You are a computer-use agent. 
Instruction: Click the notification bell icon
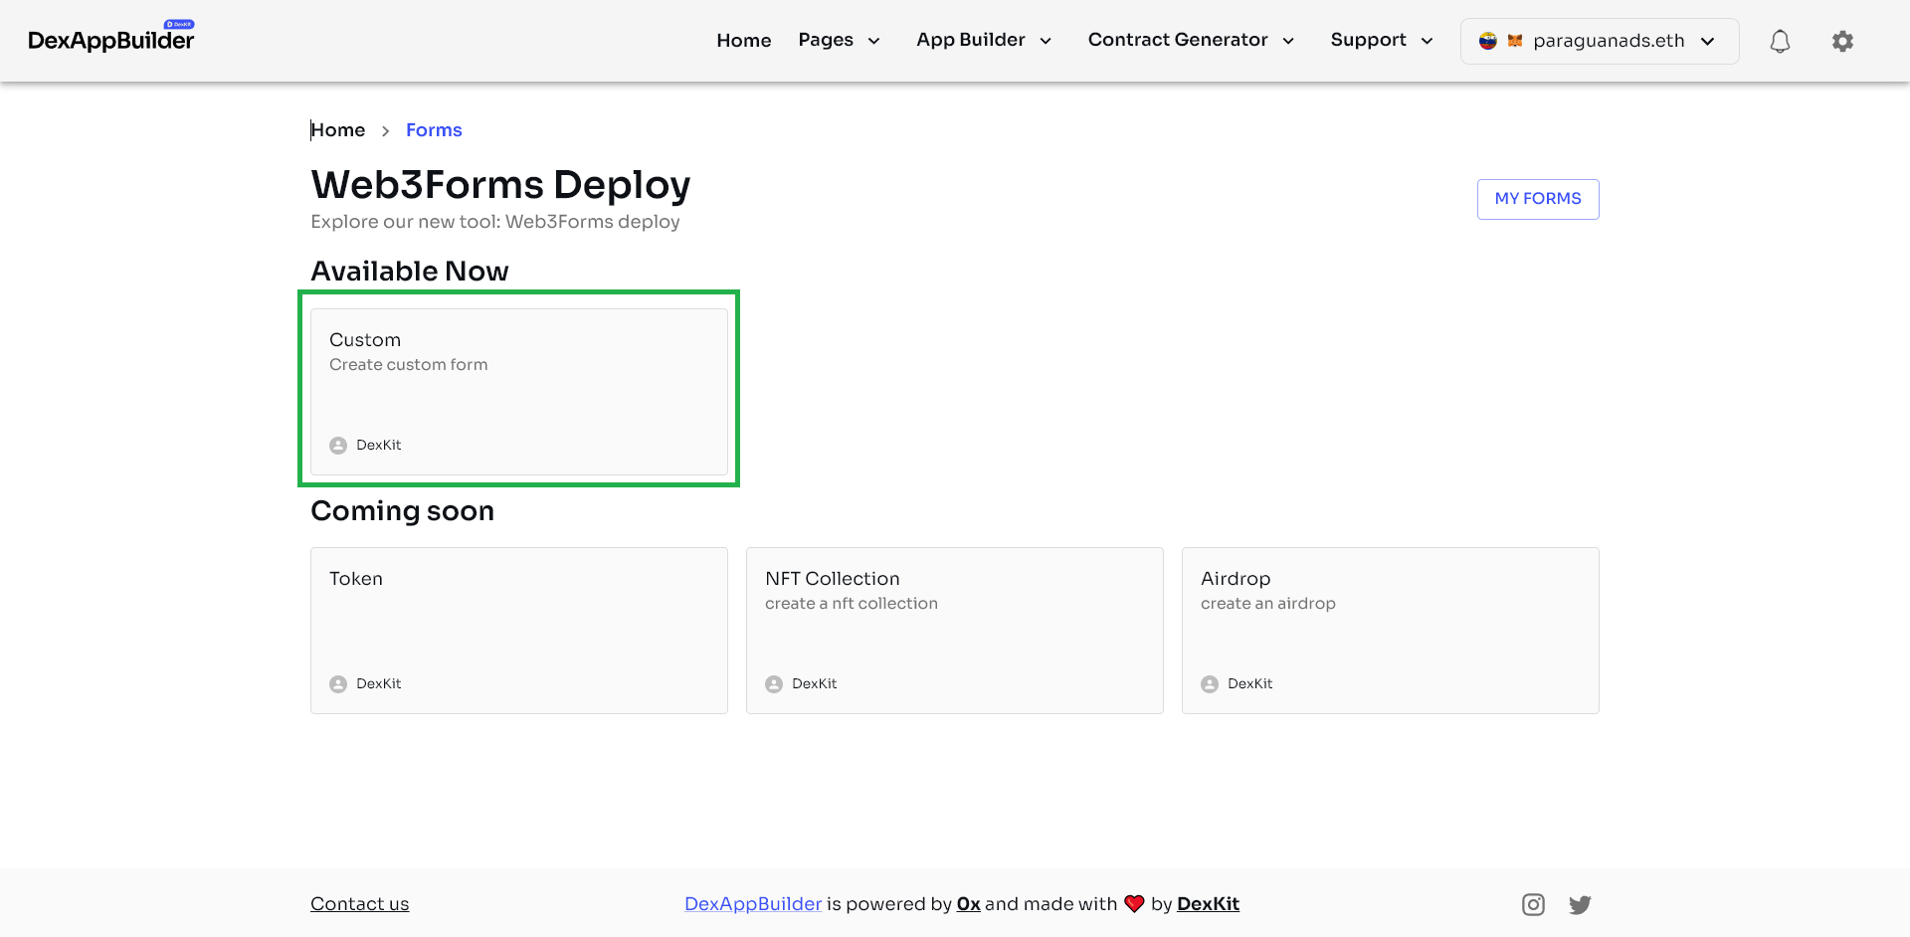(1780, 41)
